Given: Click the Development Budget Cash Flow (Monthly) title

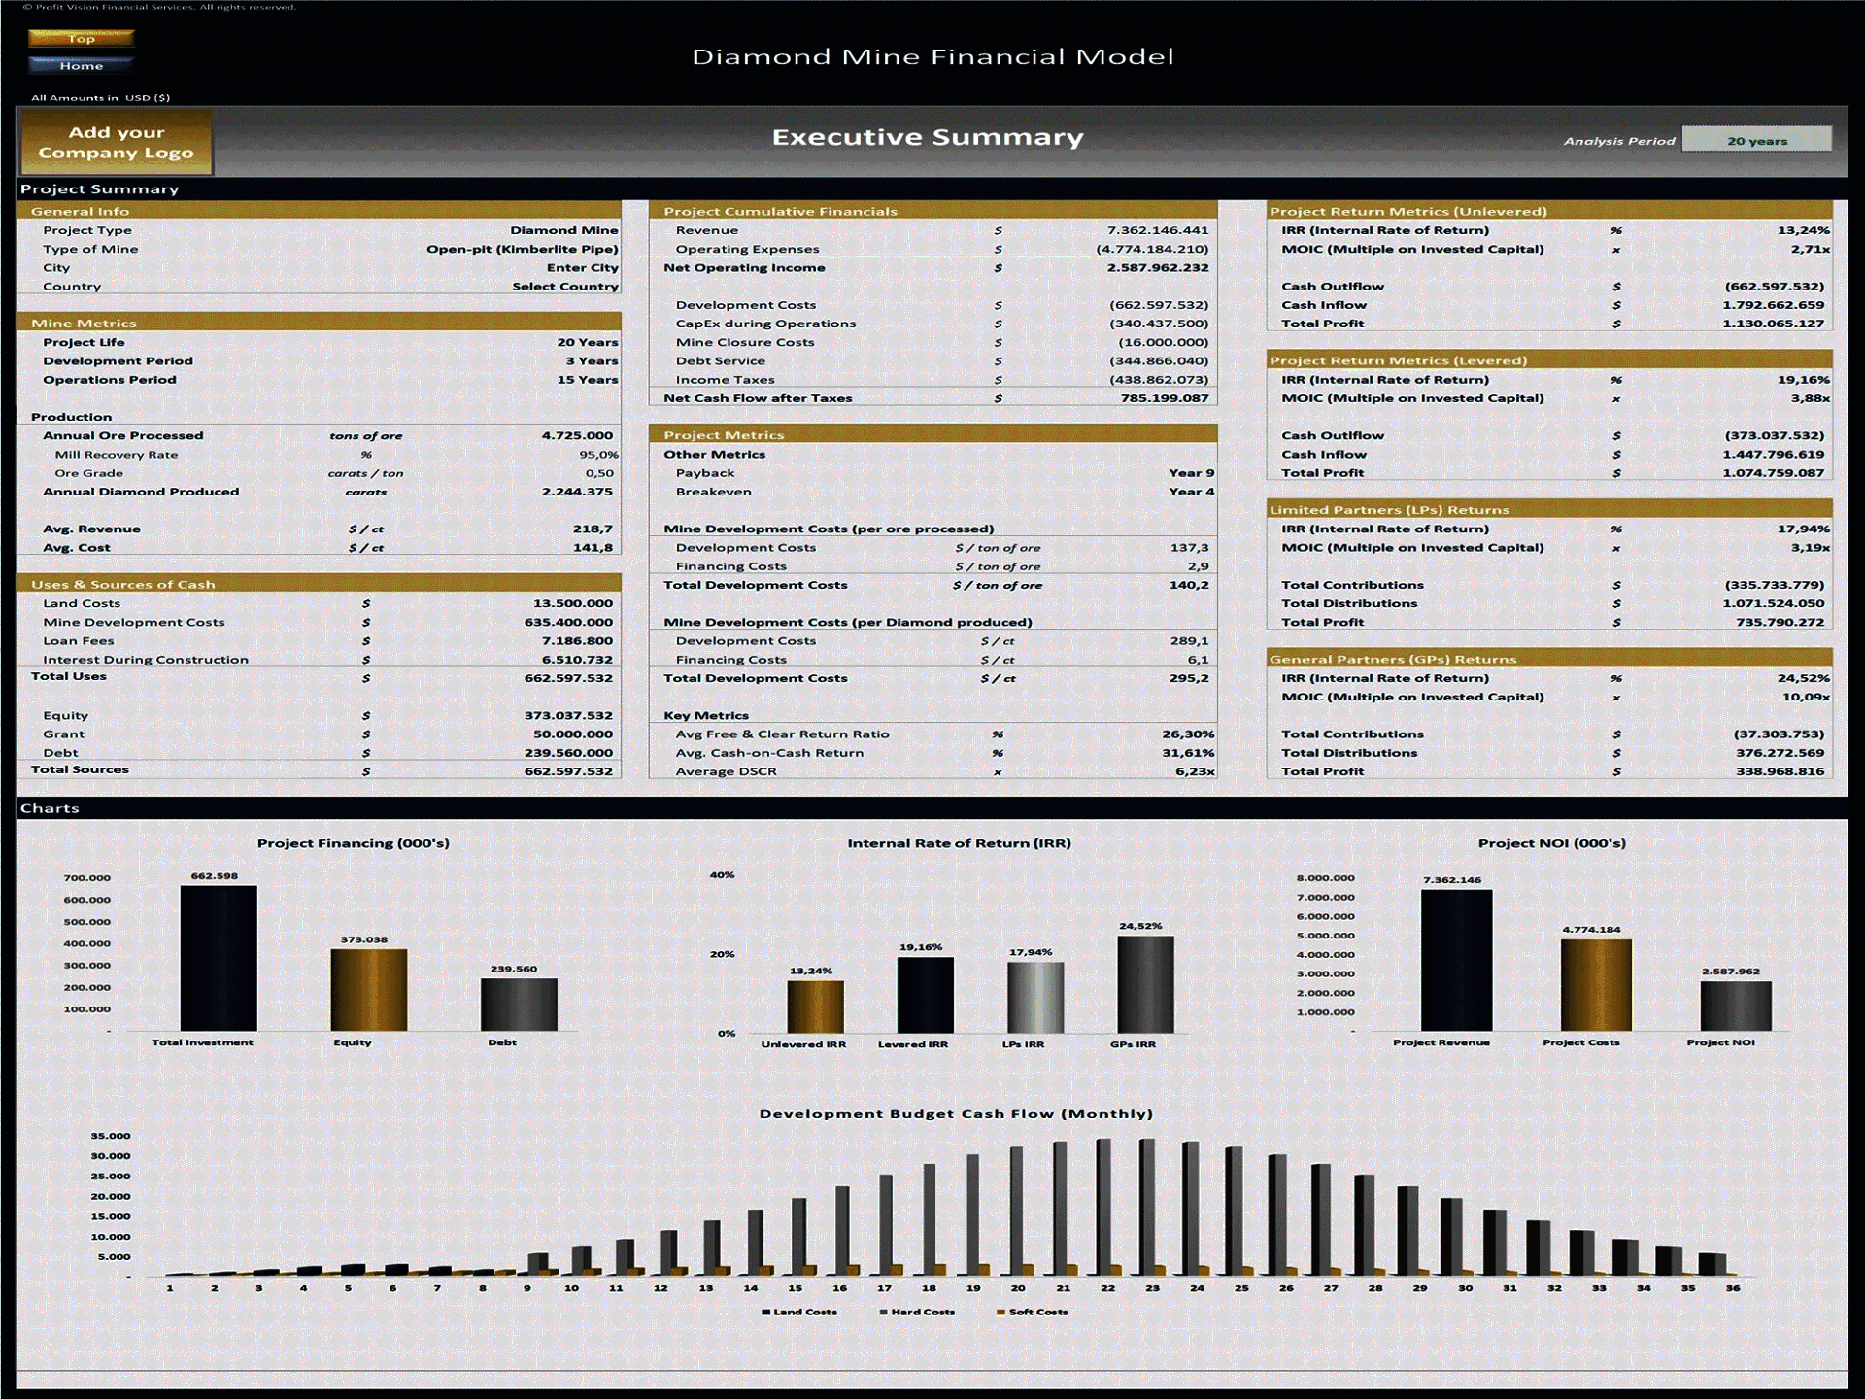Looking at the screenshot, I should click(x=956, y=1114).
